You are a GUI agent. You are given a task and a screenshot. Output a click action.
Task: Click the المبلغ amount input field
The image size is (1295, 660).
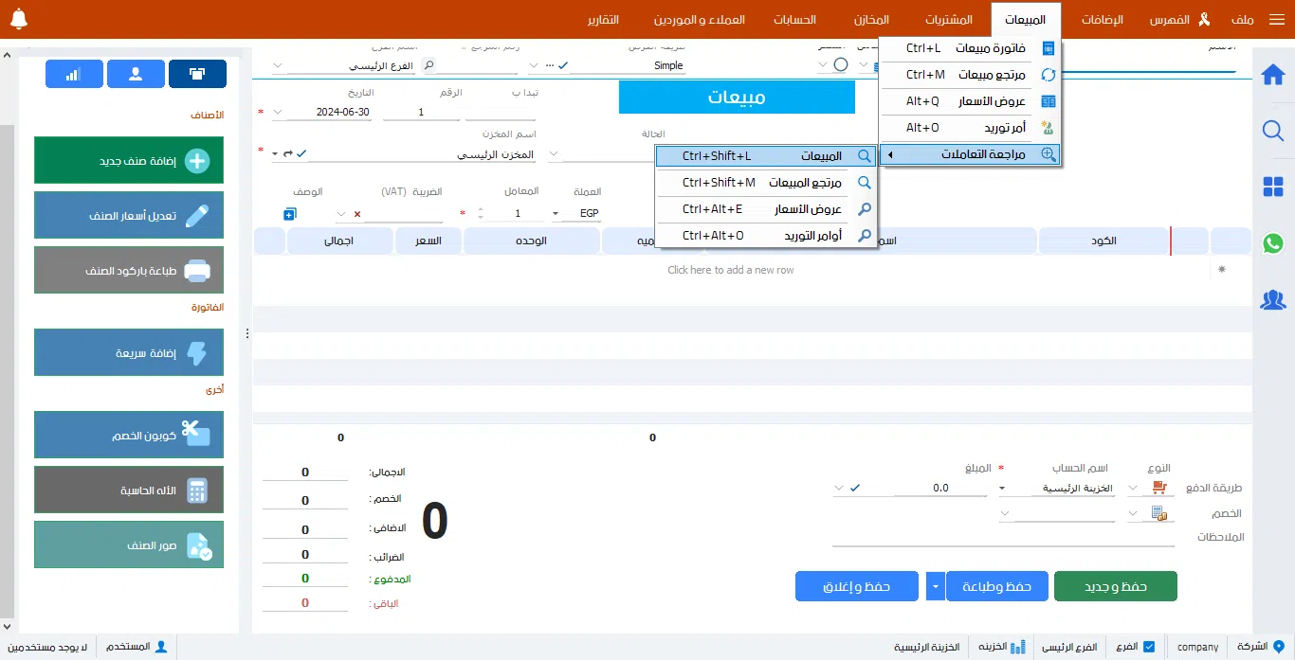pyautogui.click(x=910, y=489)
